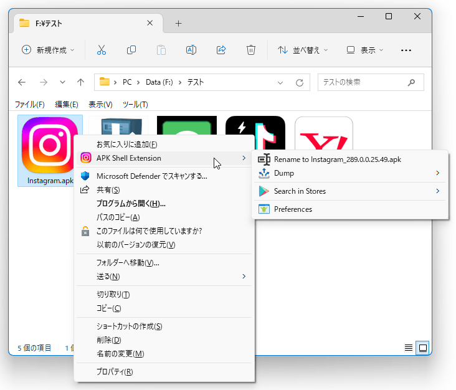Choose 切り取り(T) from context menu
The width and height of the screenshot is (456, 390).
164,294
